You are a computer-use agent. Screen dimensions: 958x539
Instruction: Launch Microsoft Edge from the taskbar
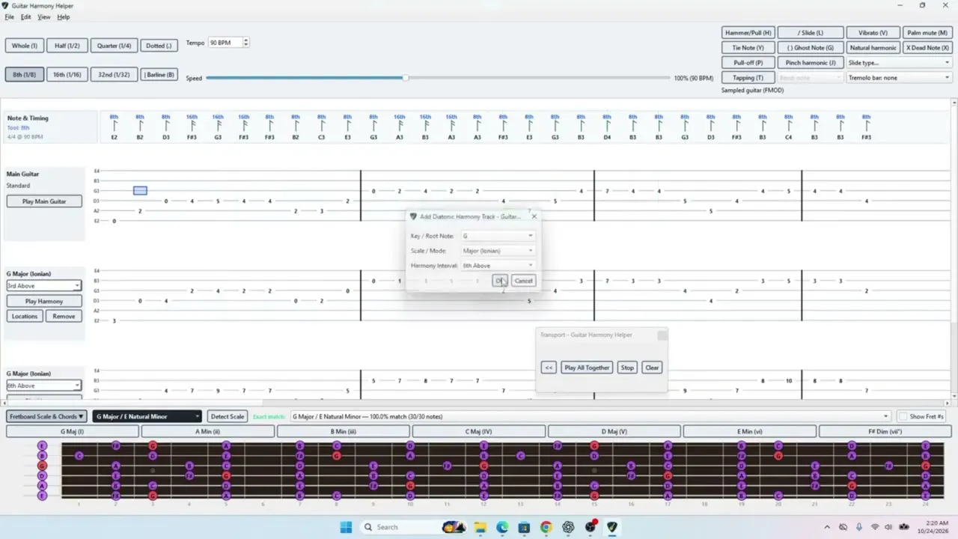[x=501, y=527]
